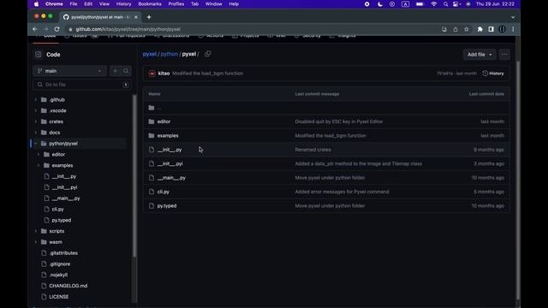Open 'Disabled quit by ESC key' commit message
Viewport: 548px width, 308px height.
pos(339,121)
